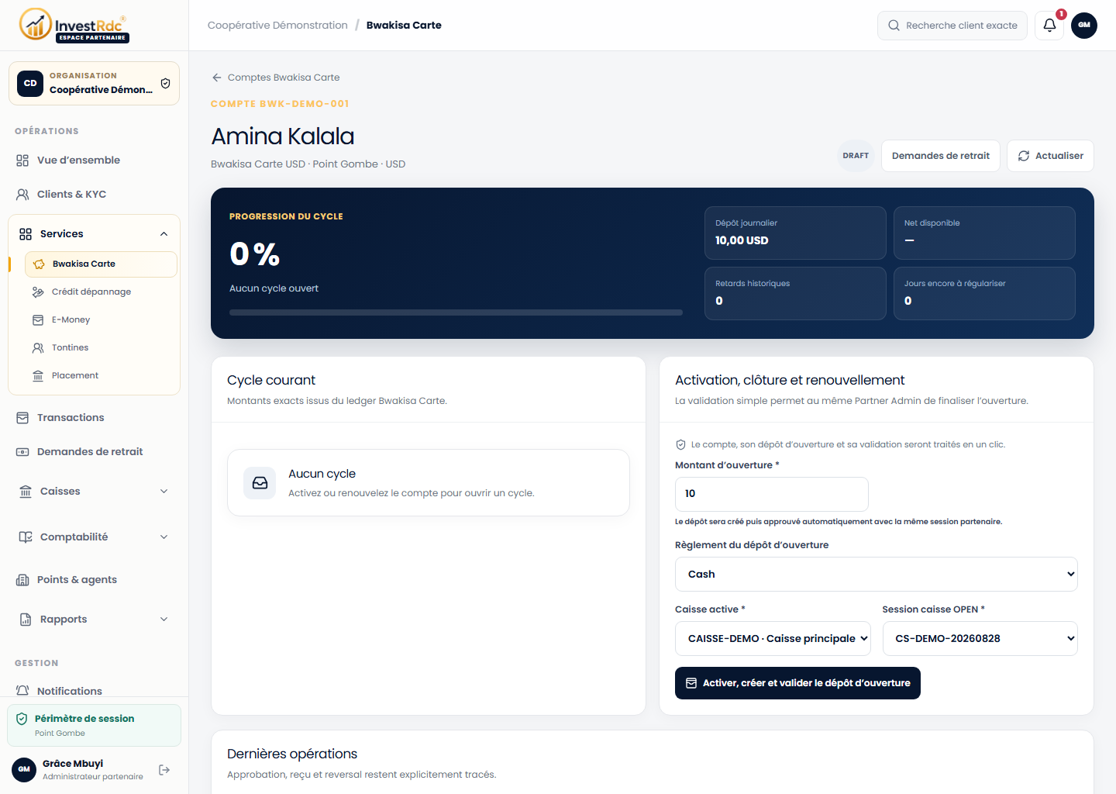Click the Amina Kalala heading
This screenshot has width=1116, height=794.
(x=283, y=136)
